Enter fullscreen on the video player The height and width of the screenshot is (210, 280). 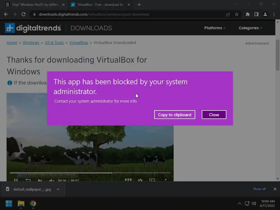[165, 180]
